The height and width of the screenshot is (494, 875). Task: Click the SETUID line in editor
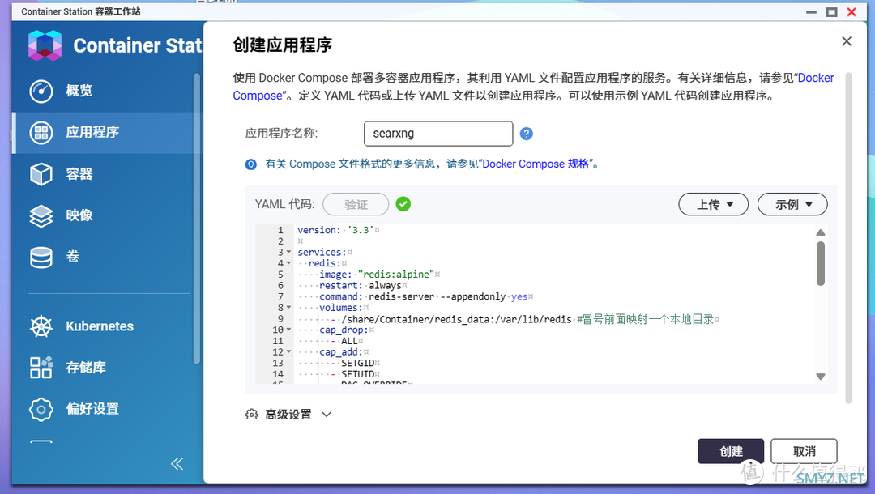pyautogui.click(x=358, y=374)
